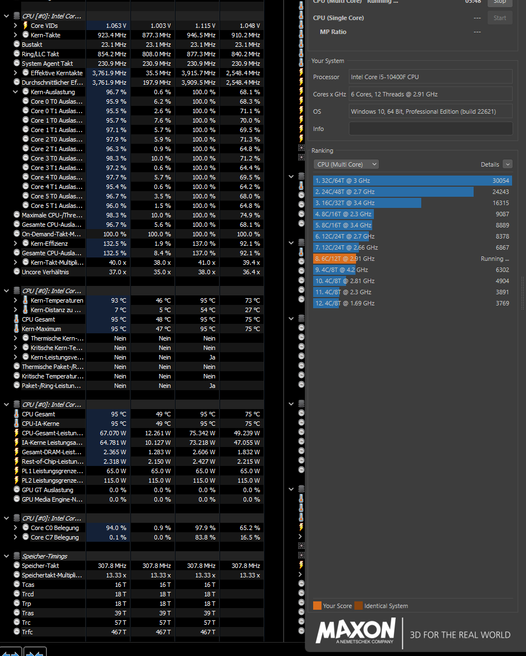Select ranking entry 1. 32C/64T @ 3 GHz
The width and height of the screenshot is (526, 656).
413,181
